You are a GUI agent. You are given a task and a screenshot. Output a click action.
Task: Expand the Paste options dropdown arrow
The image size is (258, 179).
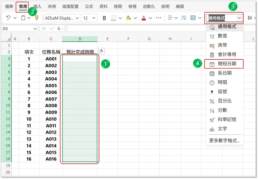[x=29, y=18]
